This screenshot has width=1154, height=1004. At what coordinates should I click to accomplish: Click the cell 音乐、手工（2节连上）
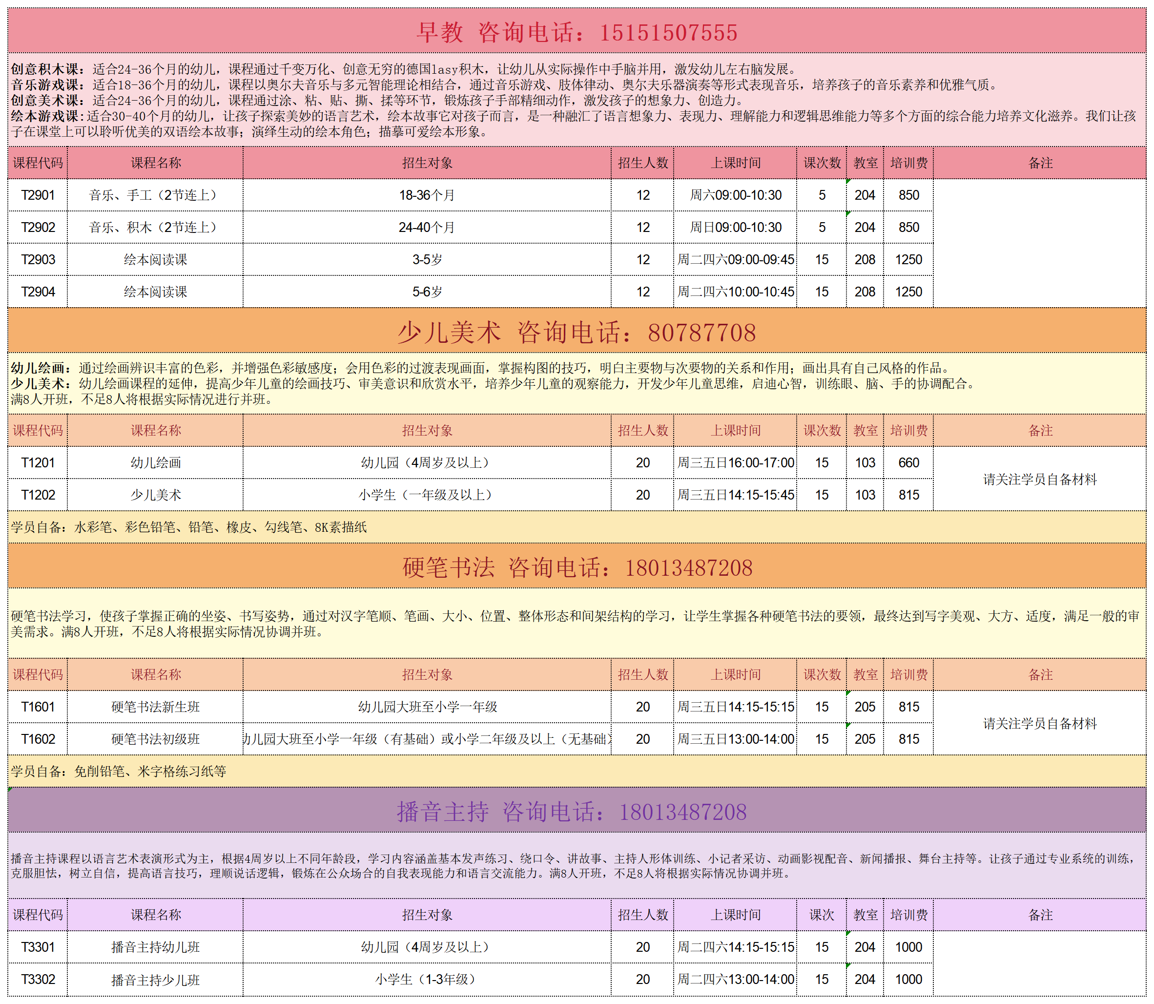(x=155, y=195)
